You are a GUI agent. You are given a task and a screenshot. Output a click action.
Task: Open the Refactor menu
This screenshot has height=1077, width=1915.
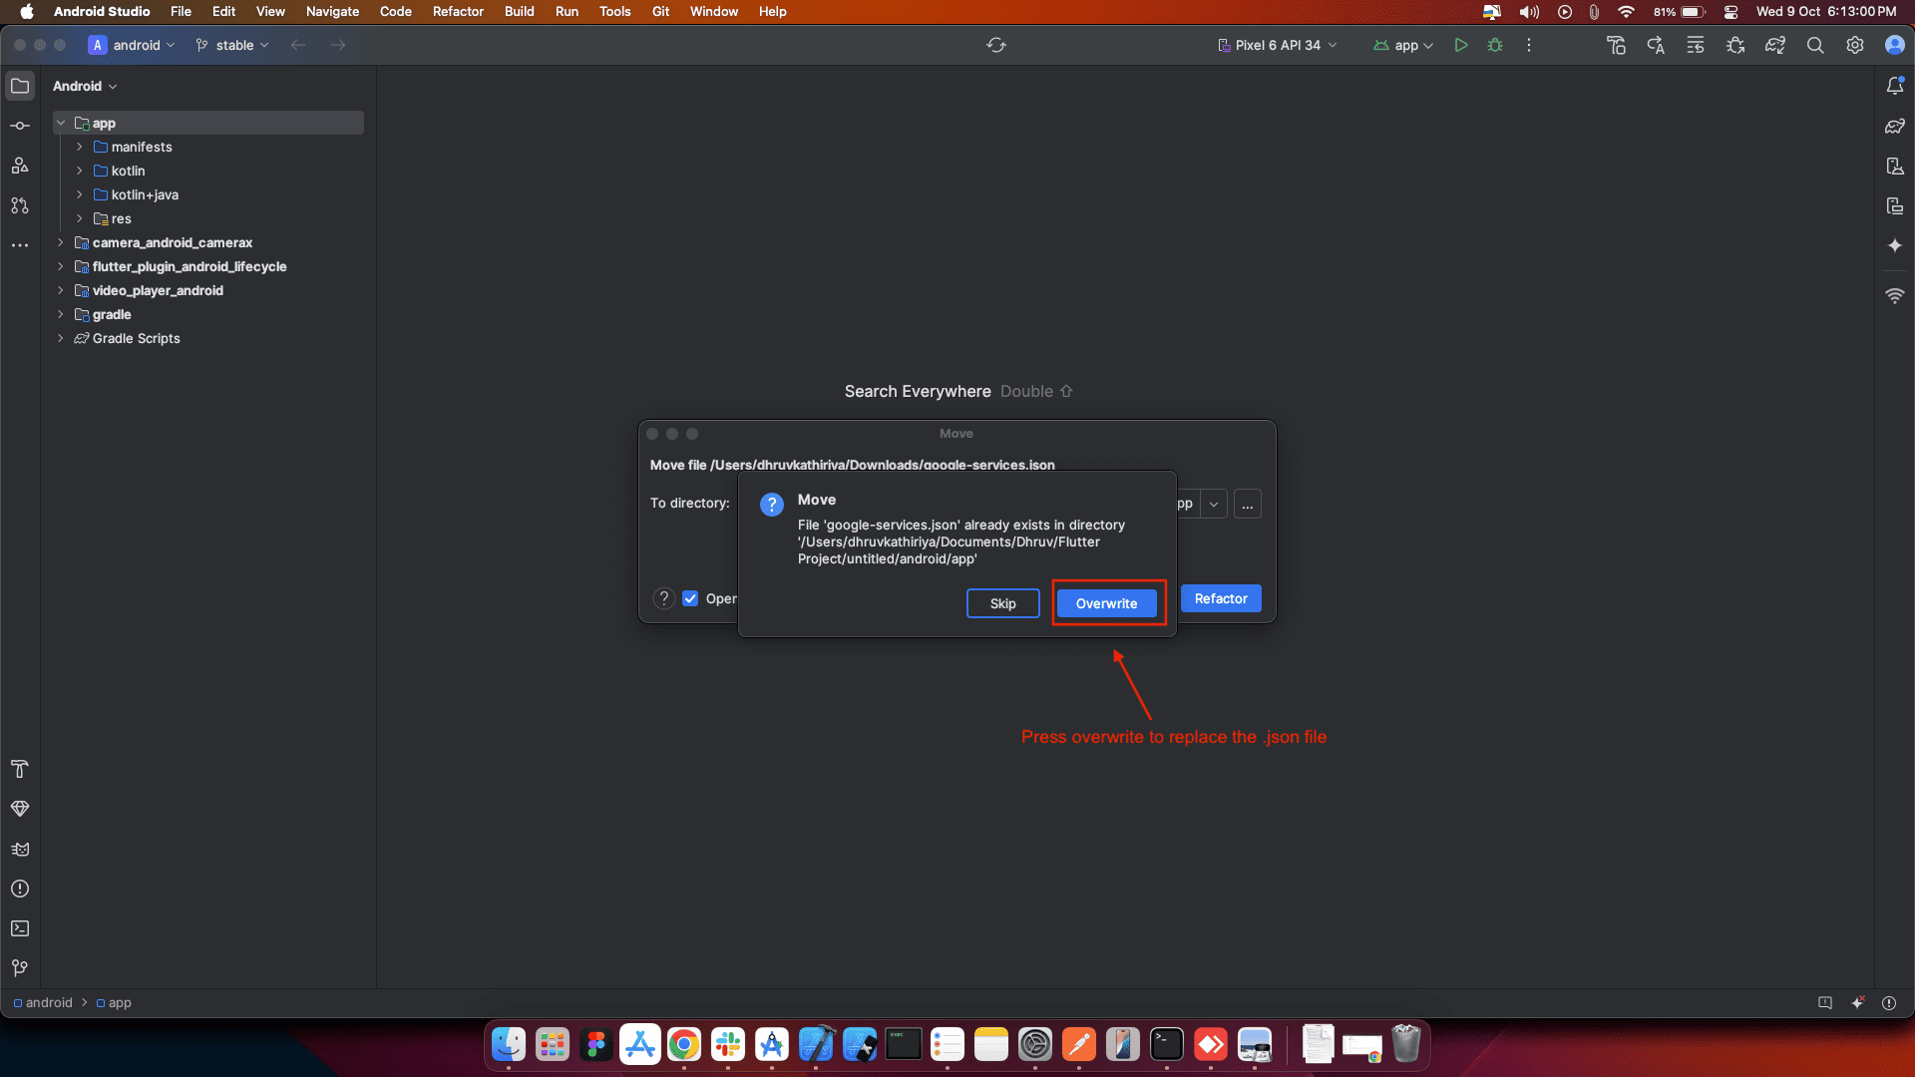pyautogui.click(x=458, y=11)
